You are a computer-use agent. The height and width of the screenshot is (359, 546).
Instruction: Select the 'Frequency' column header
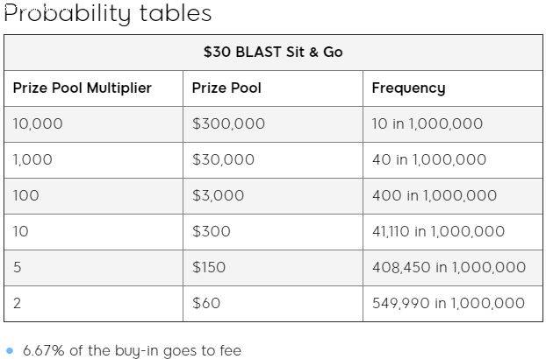pos(408,88)
